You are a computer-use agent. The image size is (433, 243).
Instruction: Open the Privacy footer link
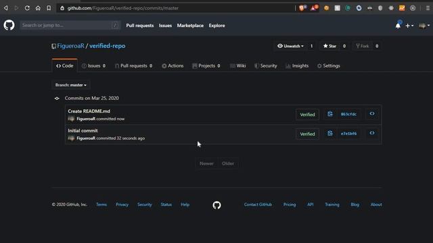tap(122, 205)
